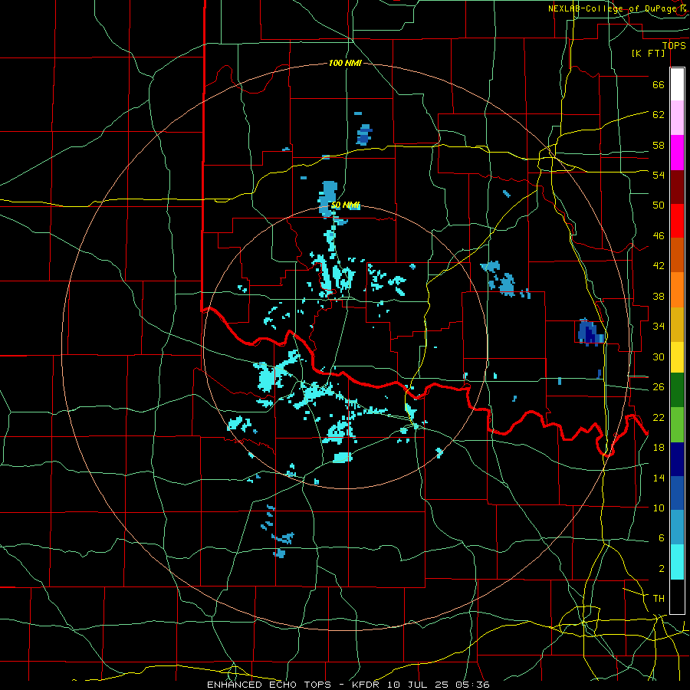Pick the dark orange legend swatch
The image size is (690, 690).
point(677,255)
